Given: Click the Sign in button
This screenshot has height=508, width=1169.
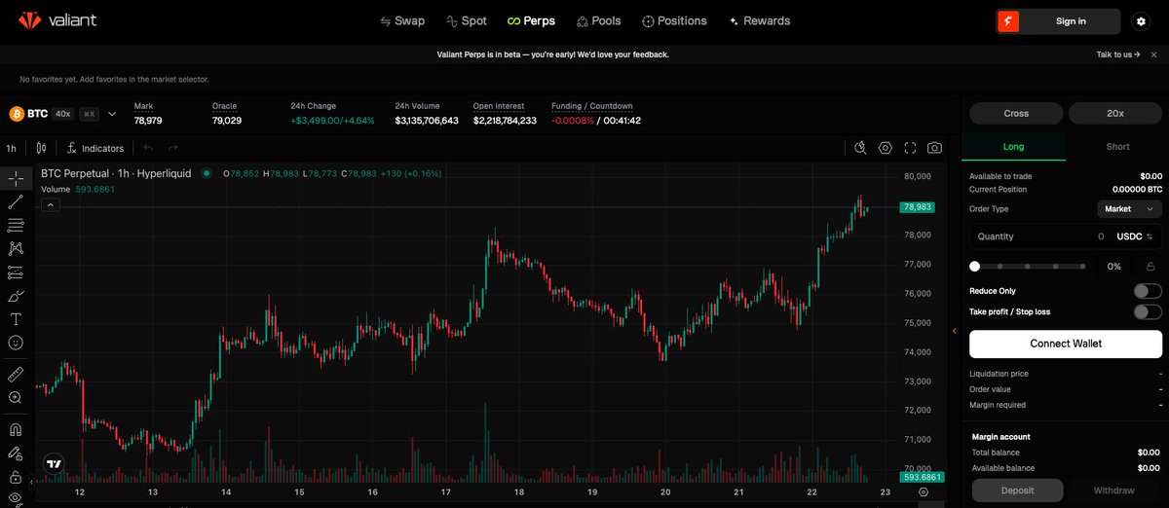Looking at the screenshot, I should coord(1071,20).
